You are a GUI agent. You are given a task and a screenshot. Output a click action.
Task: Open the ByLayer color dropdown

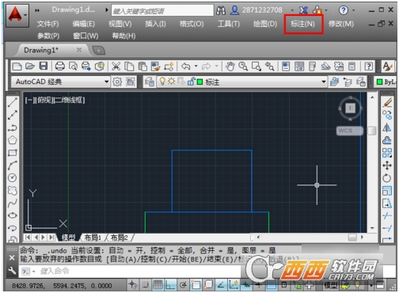[386, 82]
